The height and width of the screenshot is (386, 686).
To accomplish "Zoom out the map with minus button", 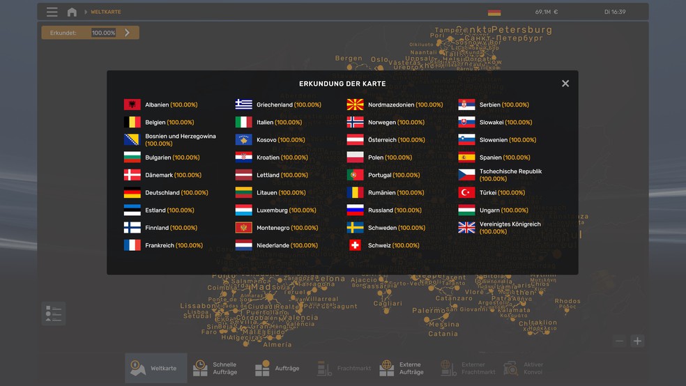I will coord(619,341).
